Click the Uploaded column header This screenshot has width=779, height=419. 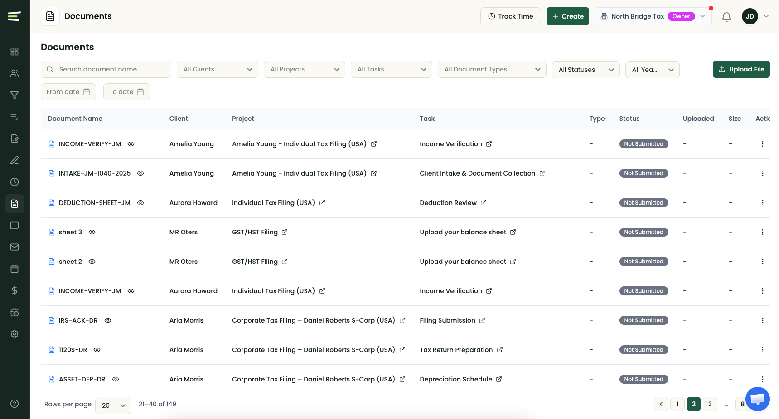[x=698, y=119]
